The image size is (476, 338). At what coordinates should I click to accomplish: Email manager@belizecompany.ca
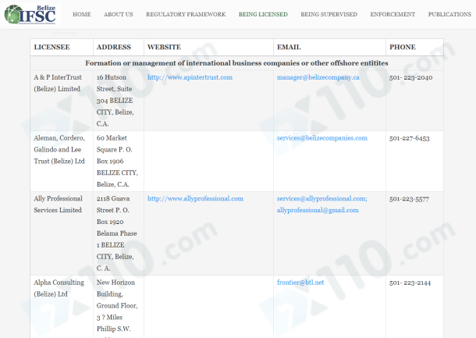click(318, 77)
